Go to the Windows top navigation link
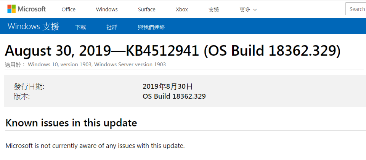Screen dimensions: 366x160 coord(107,10)
